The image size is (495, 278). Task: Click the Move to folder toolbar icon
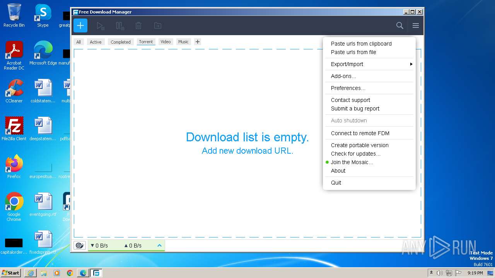pos(157,26)
